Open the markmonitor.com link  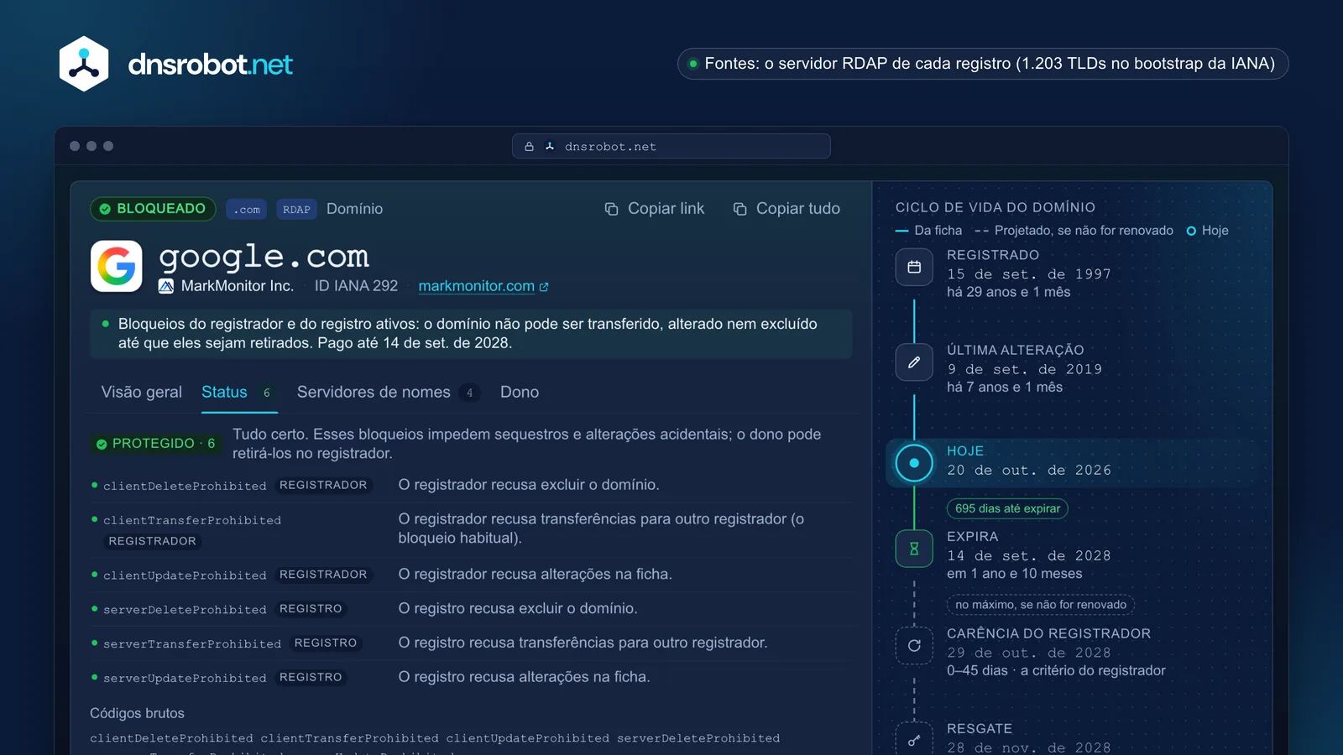476,286
